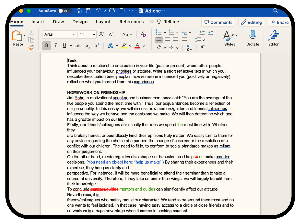
Task: Switch to the References tab
Action: point(132,22)
